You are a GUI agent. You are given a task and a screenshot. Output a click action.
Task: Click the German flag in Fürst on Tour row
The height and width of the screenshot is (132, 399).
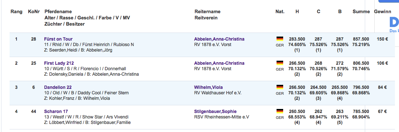click(x=279, y=39)
